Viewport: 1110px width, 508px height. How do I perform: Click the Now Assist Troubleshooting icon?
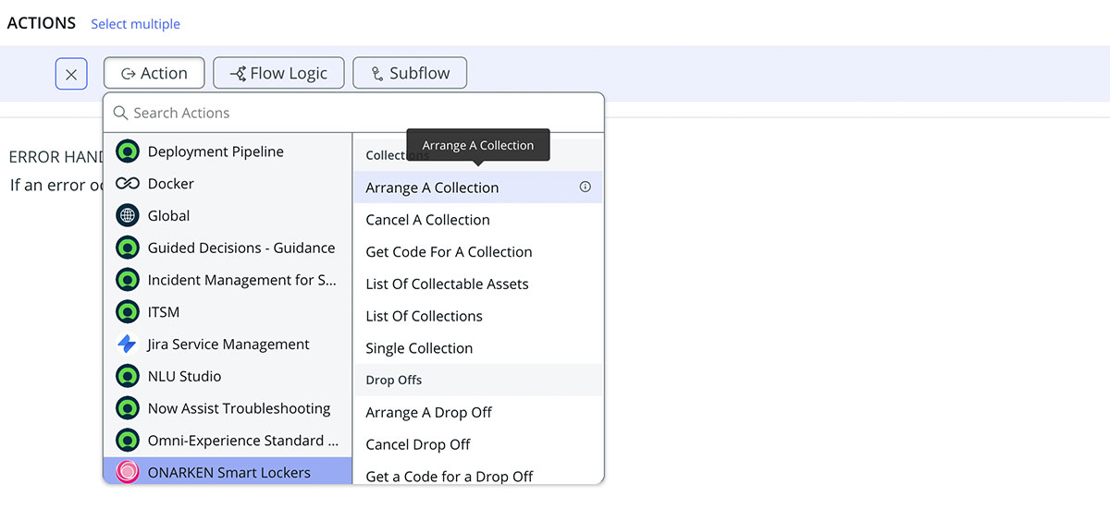coord(128,408)
